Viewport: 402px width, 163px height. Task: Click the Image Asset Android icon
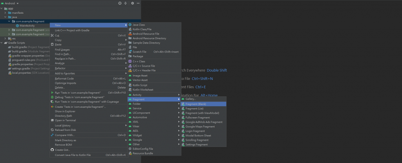click(x=130, y=76)
